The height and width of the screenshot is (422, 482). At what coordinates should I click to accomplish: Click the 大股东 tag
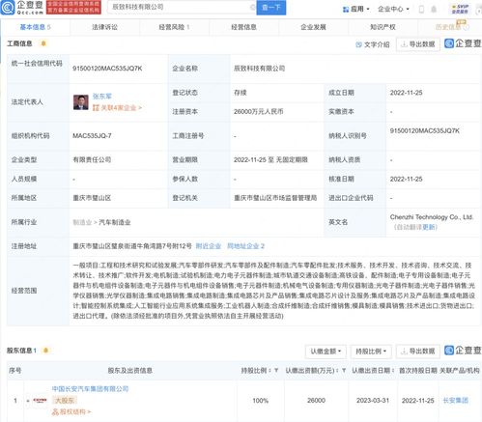coord(65,401)
